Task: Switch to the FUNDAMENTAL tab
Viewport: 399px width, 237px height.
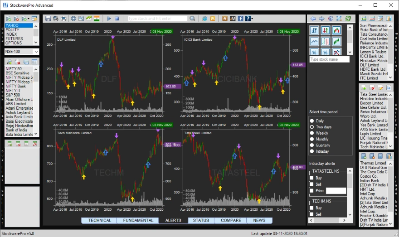Action: [137, 221]
